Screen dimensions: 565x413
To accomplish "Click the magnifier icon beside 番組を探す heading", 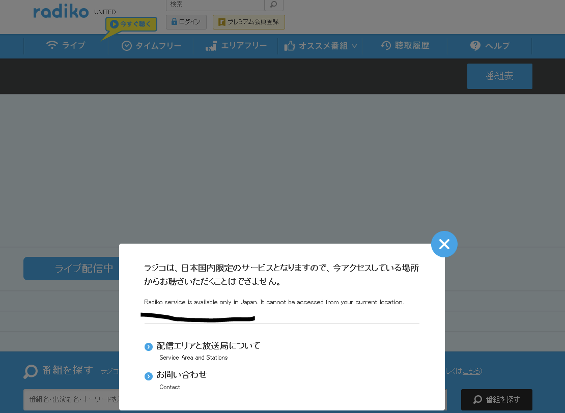I will point(31,371).
